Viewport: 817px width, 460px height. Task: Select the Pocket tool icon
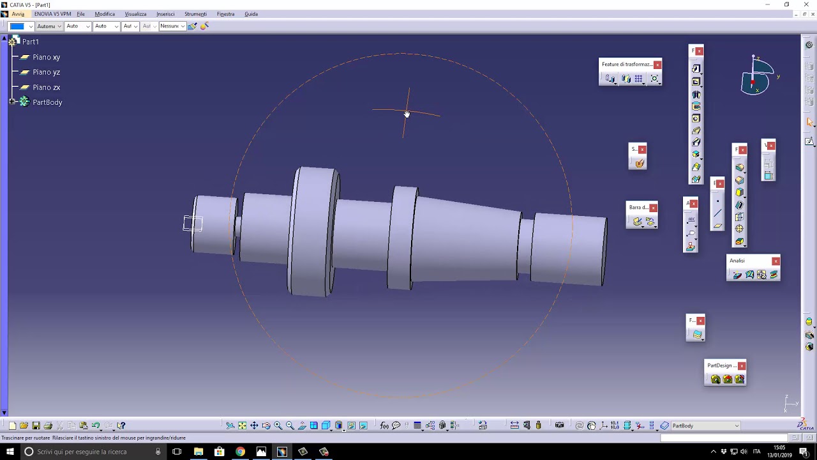(696, 82)
